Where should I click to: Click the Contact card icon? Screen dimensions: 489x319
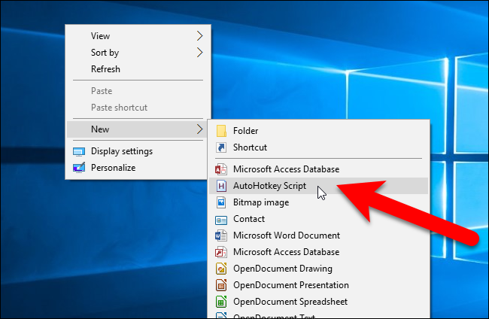(x=221, y=219)
